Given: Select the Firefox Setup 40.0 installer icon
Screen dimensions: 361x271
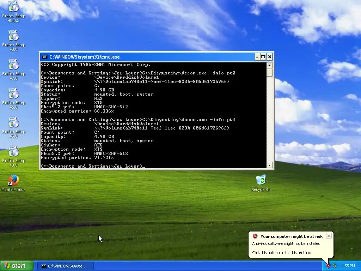Looking at the screenshot, I should [14, 156].
